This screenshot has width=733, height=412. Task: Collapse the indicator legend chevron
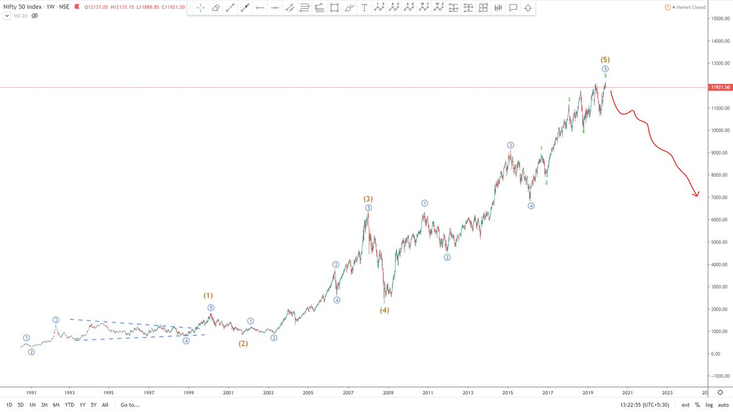click(6, 15)
